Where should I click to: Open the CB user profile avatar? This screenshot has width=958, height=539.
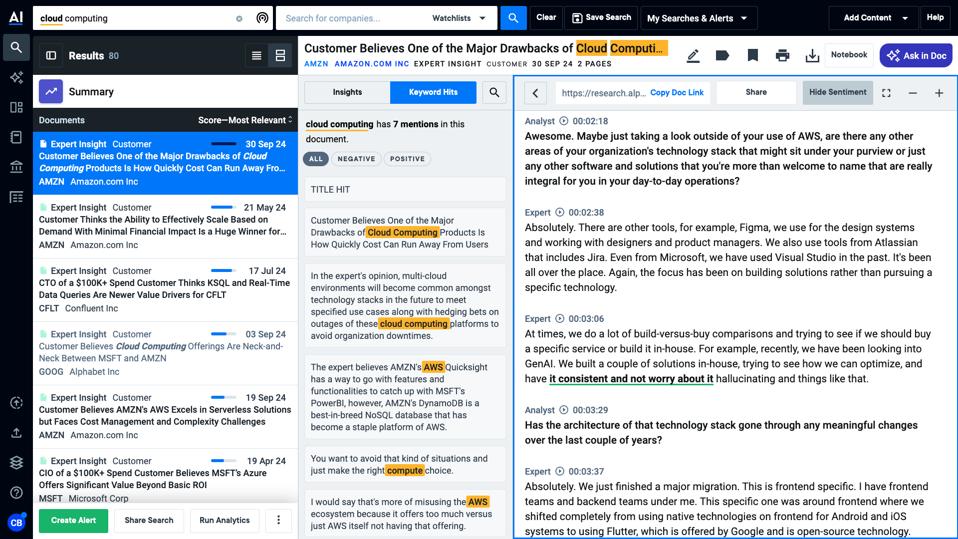pyautogui.click(x=16, y=523)
